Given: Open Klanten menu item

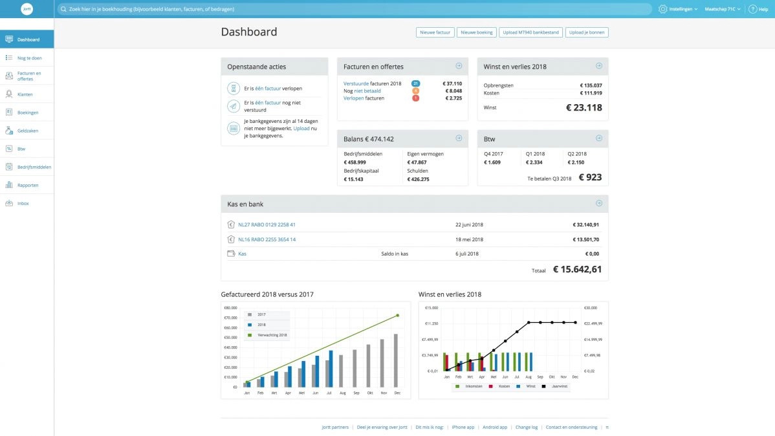Looking at the screenshot, I should 27,94.
